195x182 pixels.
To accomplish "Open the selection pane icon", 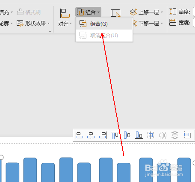I will pyautogui.click(x=115, y=13).
